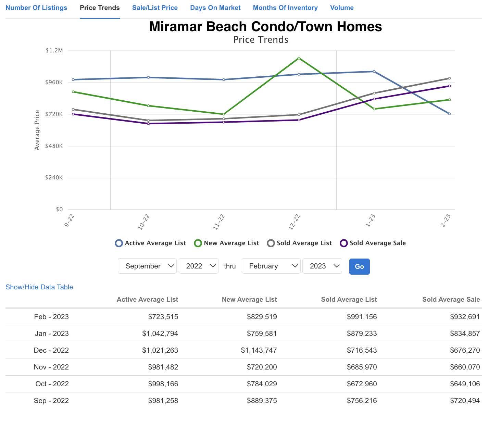
Task: Click the Sold Average Sale point at 10-22
Action: (x=148, y=124)
